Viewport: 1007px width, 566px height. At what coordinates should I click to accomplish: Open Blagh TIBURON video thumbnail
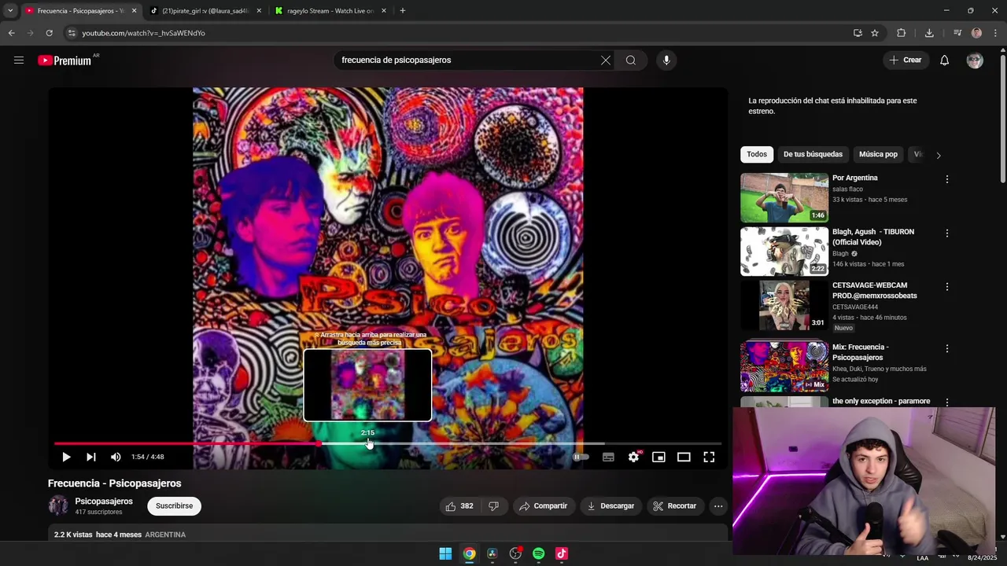(784, 252)
